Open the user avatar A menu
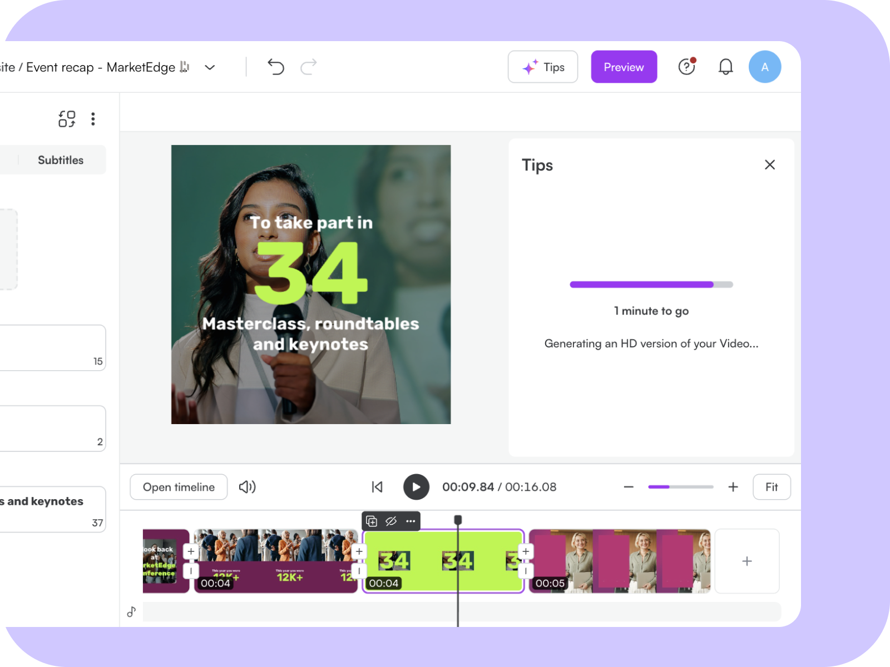This screenshot has width=890, height=667. tap(765, 67)
